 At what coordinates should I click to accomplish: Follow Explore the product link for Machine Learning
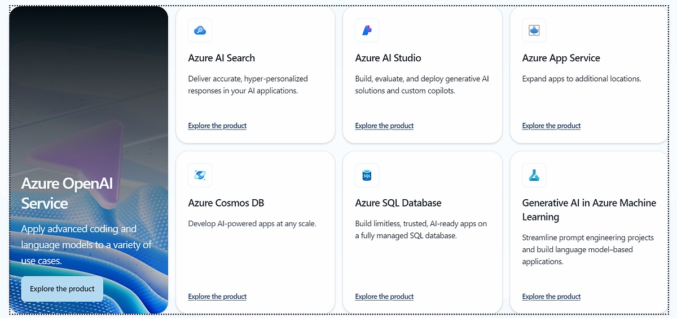pyautogui.click(x=551, y=296)
